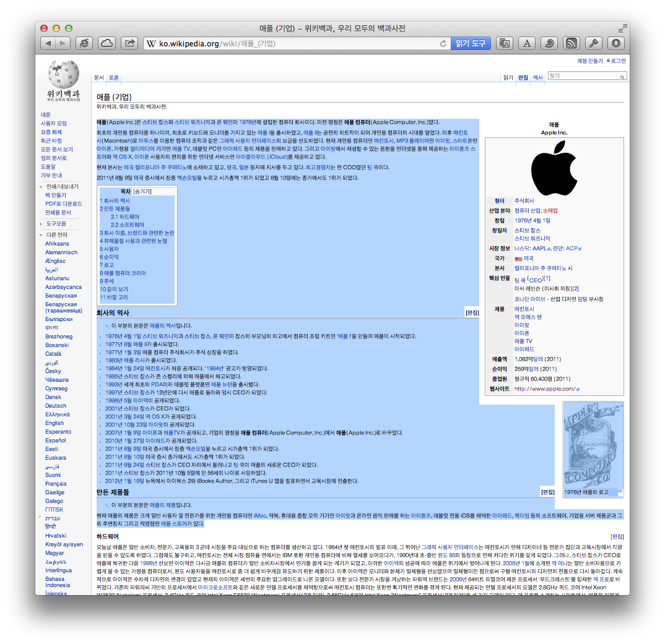Collapse the 인쇄/내보내기 sidebar section
Image resolution: width=665 pixels, height=644 pixels.
(41, 186)
